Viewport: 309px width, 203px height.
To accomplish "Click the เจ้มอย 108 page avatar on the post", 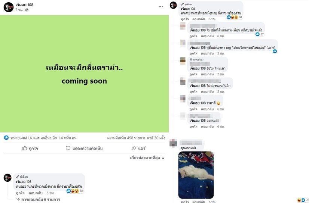I will 9,7.
